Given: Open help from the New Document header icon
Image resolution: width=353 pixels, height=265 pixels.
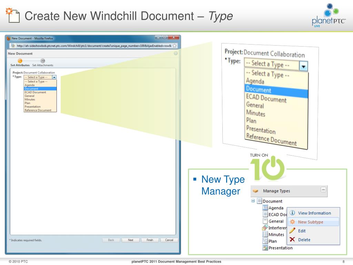Looking at the screenshot, I should pyautogui.click(x=175, y=53).
